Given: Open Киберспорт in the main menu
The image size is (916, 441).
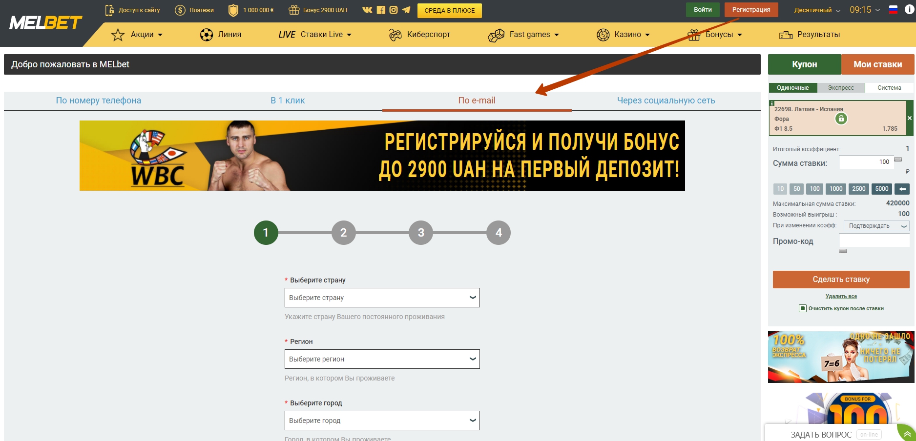Looking at the screenshot, I should click(428, 35).
